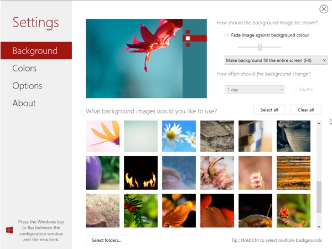The image size is (332, 249).
Task: Select the white daisy background thumbnail
Action: tap(179, 136)
